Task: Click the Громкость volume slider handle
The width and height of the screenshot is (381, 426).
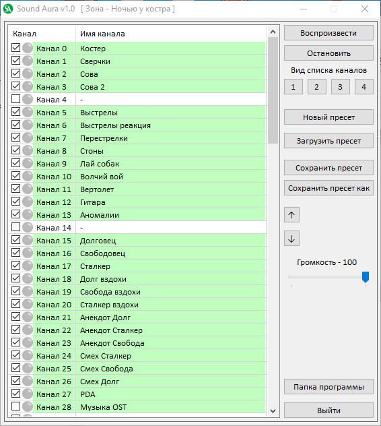Action: coord(366,277)
